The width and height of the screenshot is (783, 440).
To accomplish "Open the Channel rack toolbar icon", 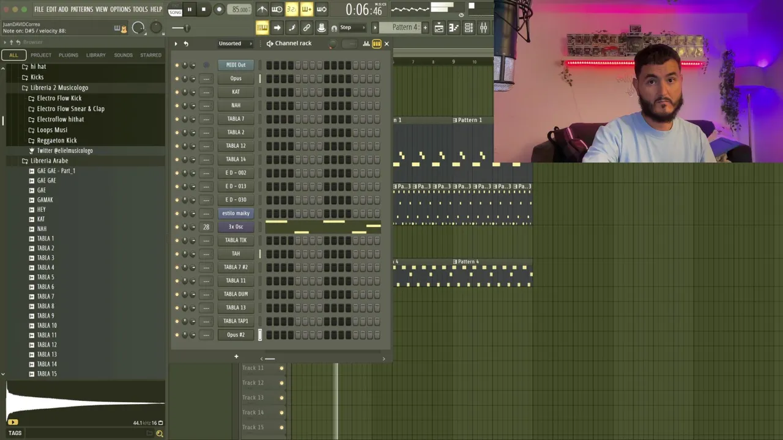I will [469, 28].
